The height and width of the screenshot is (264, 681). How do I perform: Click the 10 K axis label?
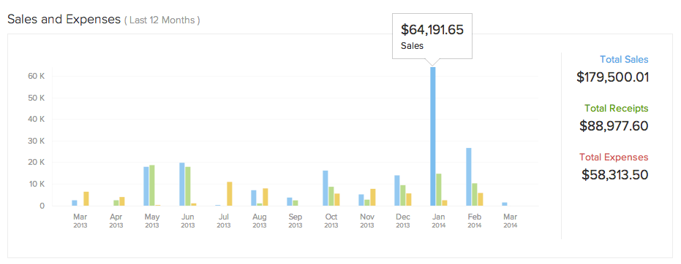tap(37, 185)
